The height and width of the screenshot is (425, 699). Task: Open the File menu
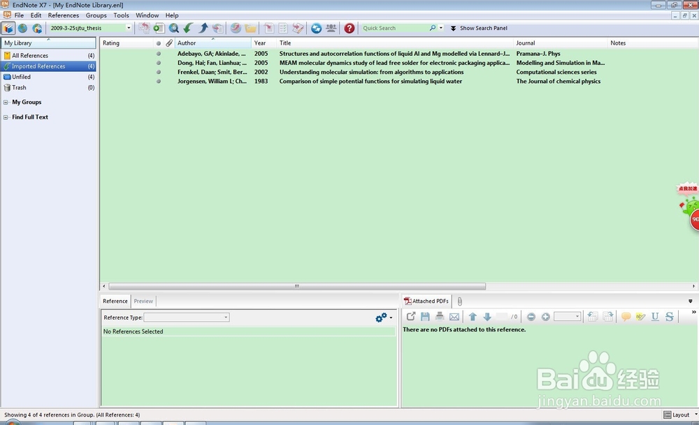pyautogui.click(x=19, y=15)
